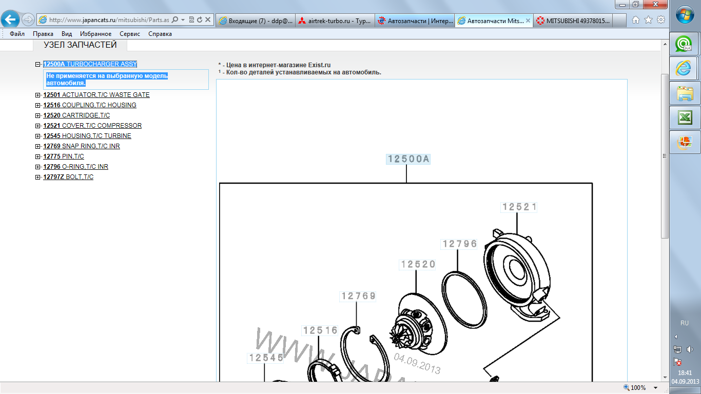Image resolution: width=701 pixels, height=394 pixels.
Task: Click the Windows Start orb
Action: point(685,14)
